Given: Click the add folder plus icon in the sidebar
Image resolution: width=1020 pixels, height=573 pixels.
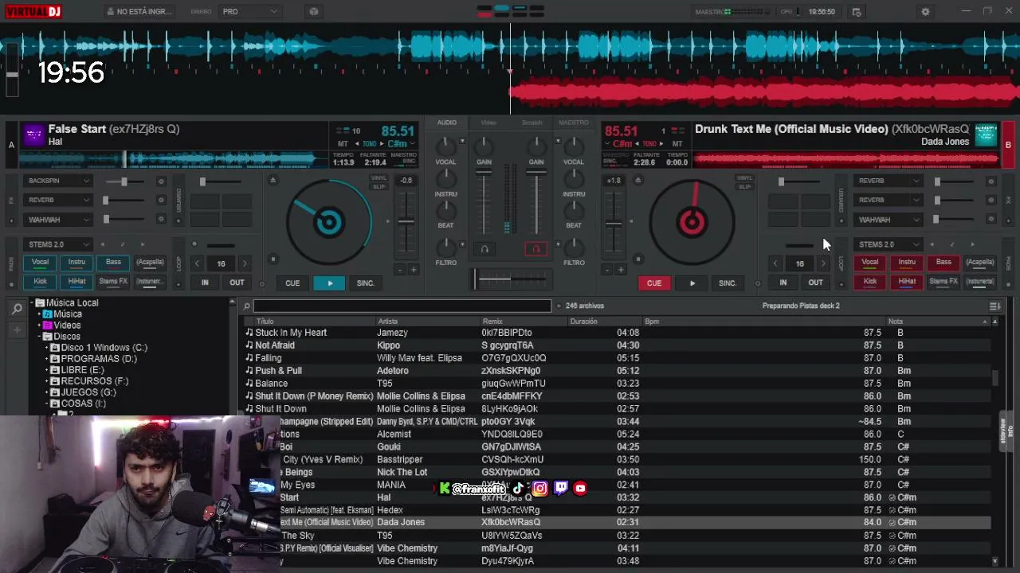Looking at the screenshot, I should 17,329.
